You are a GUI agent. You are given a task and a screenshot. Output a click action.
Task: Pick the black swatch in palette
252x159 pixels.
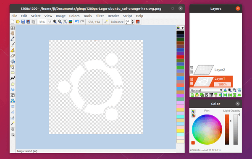pos(180,32)
